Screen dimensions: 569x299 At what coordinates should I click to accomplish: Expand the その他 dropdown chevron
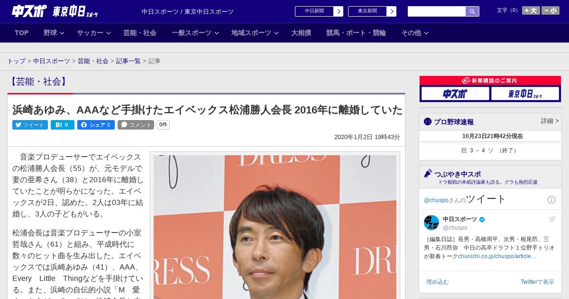tap(426, 33)
